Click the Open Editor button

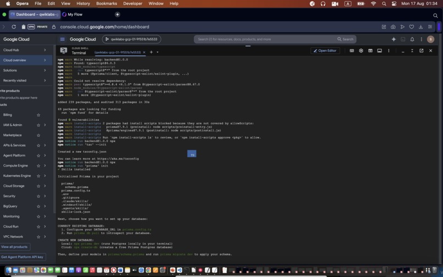coord(325,51)
